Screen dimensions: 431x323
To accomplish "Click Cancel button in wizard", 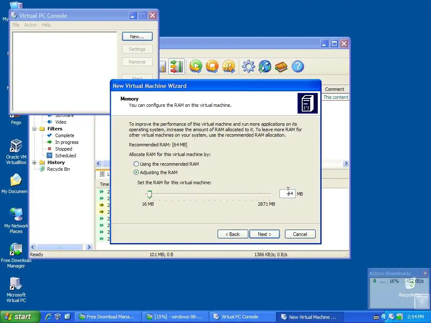I will pyautogui.click(x=300, y=234).
